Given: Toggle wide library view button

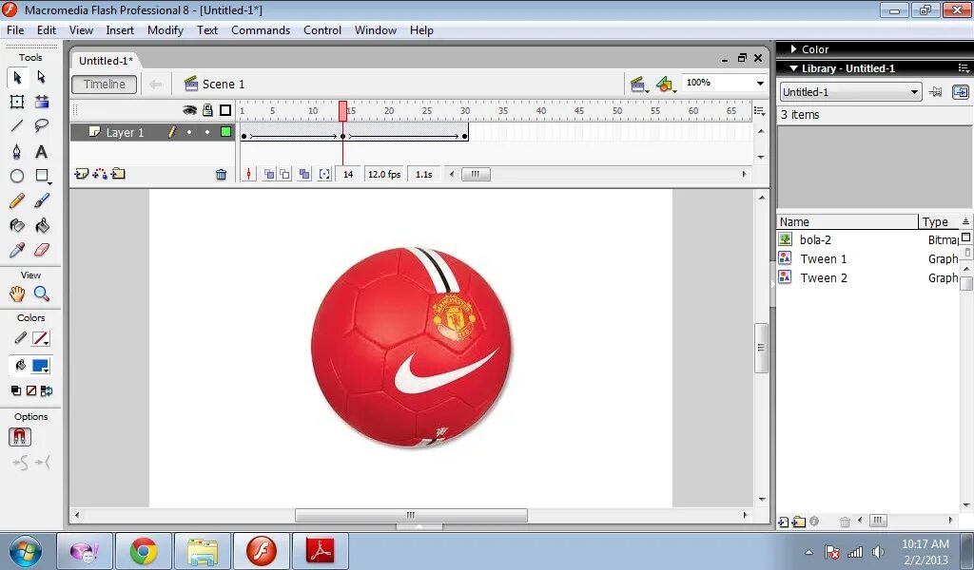Looking at the screenshot, I should click(x=966, y=237).
